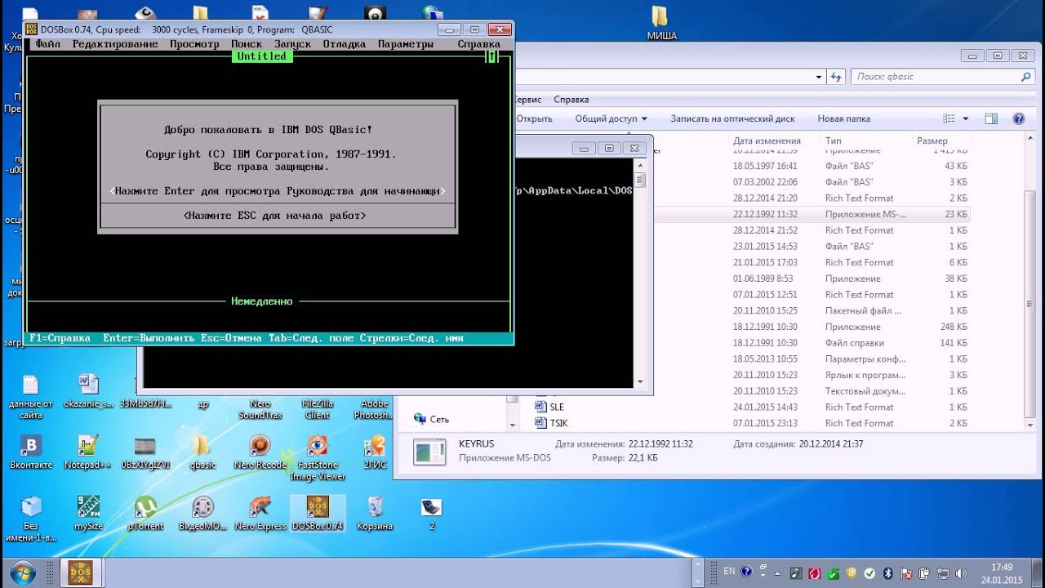Click the volume speaker tray icon

point(960,573)
